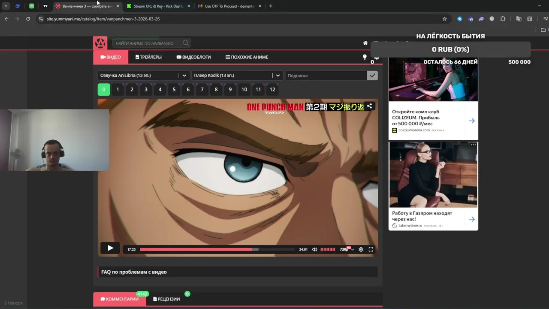The image size is (549, 309).
Task: Close the Ванпанчмен 3 browser tab
Action: point(118,6)
